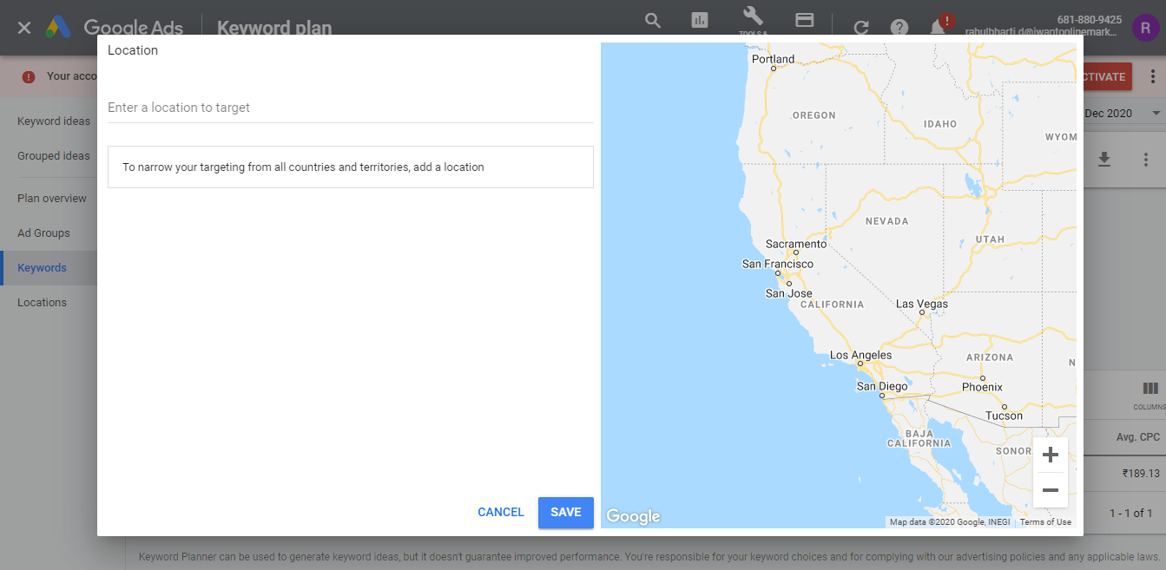The height and width of the screenshot is (570, 1166).
Task: Close the keyword plan with the X icon
Action: click(x=24, y=28)
